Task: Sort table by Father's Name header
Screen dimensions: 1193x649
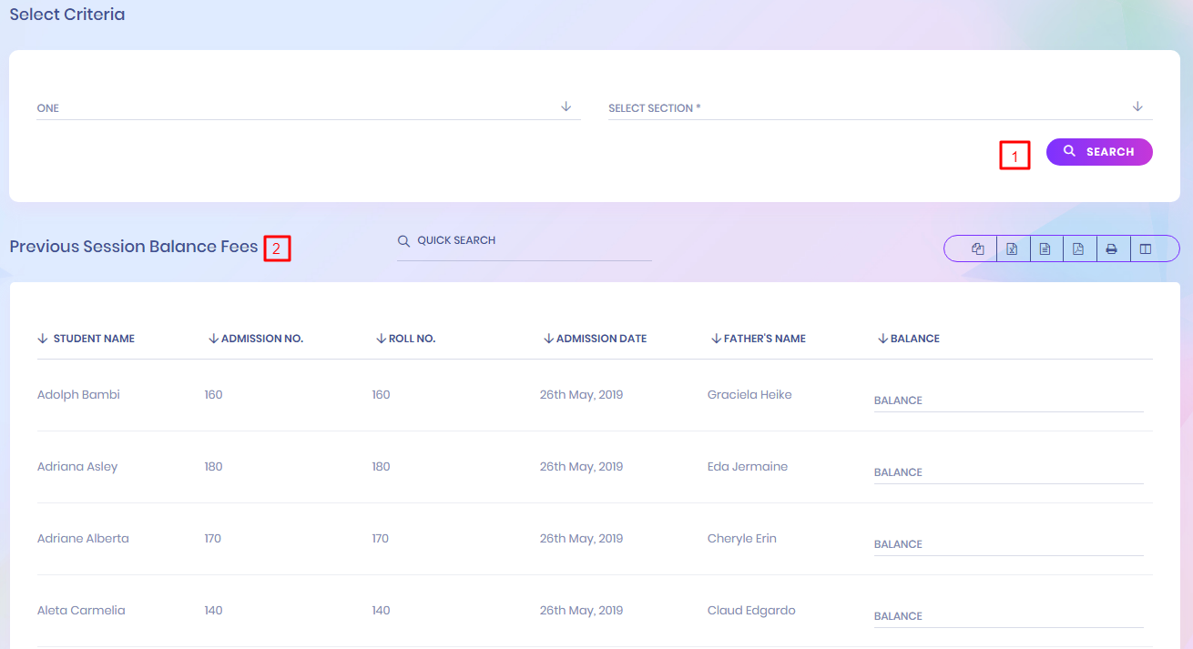Action: 764,339
